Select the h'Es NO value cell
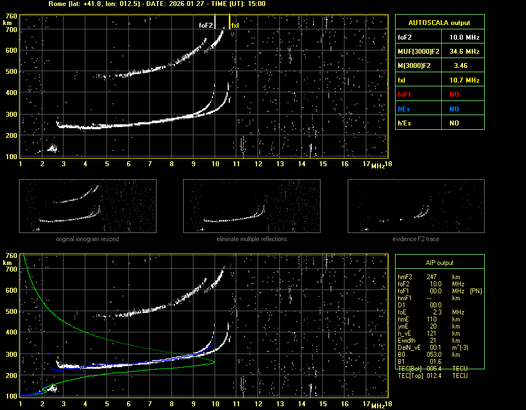 (454, 123)
